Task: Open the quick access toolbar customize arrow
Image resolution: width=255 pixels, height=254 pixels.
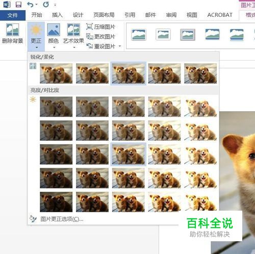Action: pos(55,5)
